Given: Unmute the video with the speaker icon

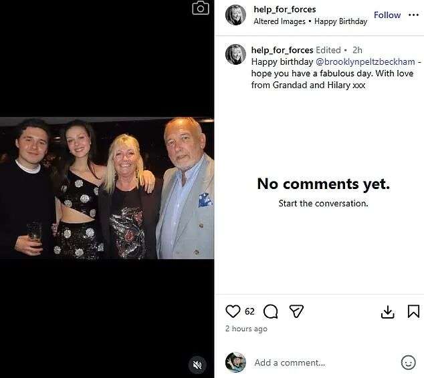Looking at the screenshot, I should click(197, 365).
